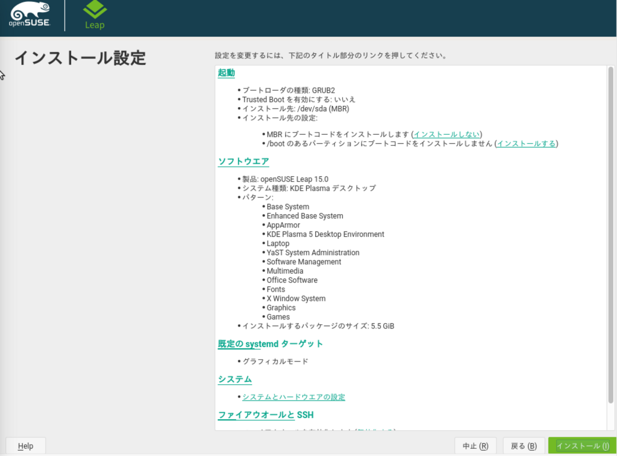The height and width of the screenshot is (456, 617).
Task: Open the システム section heading link
Action: coord(235,380)
